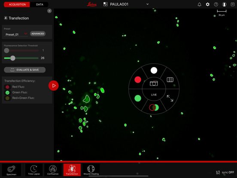Toggle Green Fluo efficiency checkbox
This screenshot has height=178, width=237.
click(x=7, y=92)
